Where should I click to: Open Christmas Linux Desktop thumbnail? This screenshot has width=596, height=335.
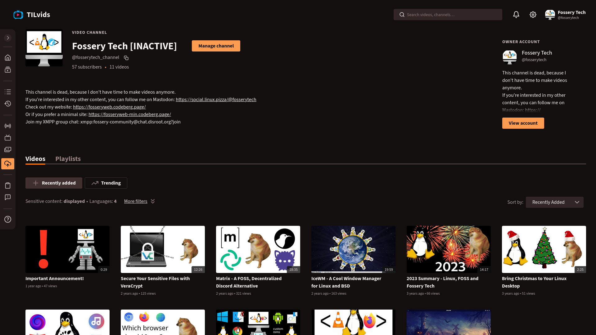pyautogui.click(x=544, y=249)
